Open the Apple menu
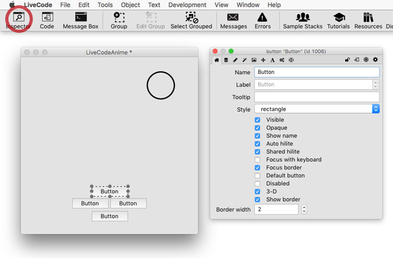Screen dimensions: 393x258 12,5
